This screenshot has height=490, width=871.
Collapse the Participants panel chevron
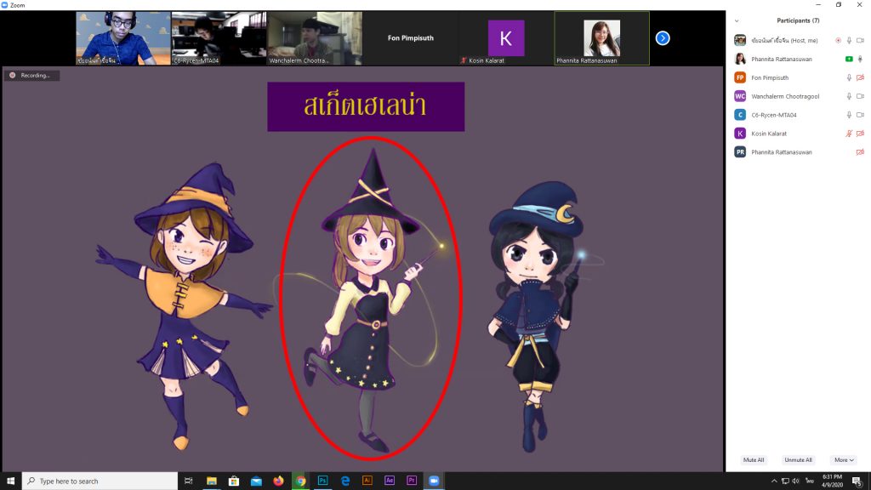(x=737, y=20)
